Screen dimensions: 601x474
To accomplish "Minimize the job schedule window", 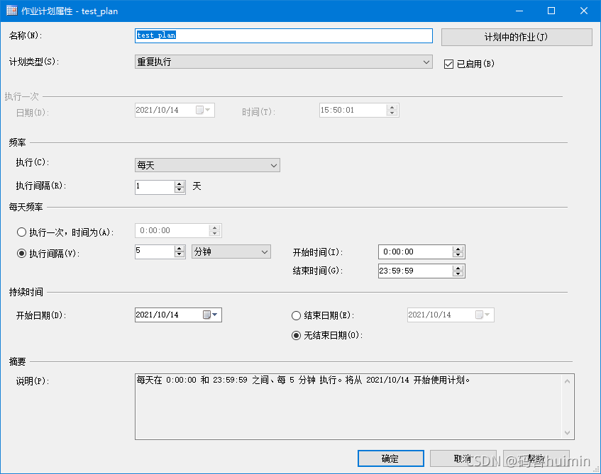I will tap(519, 11).
